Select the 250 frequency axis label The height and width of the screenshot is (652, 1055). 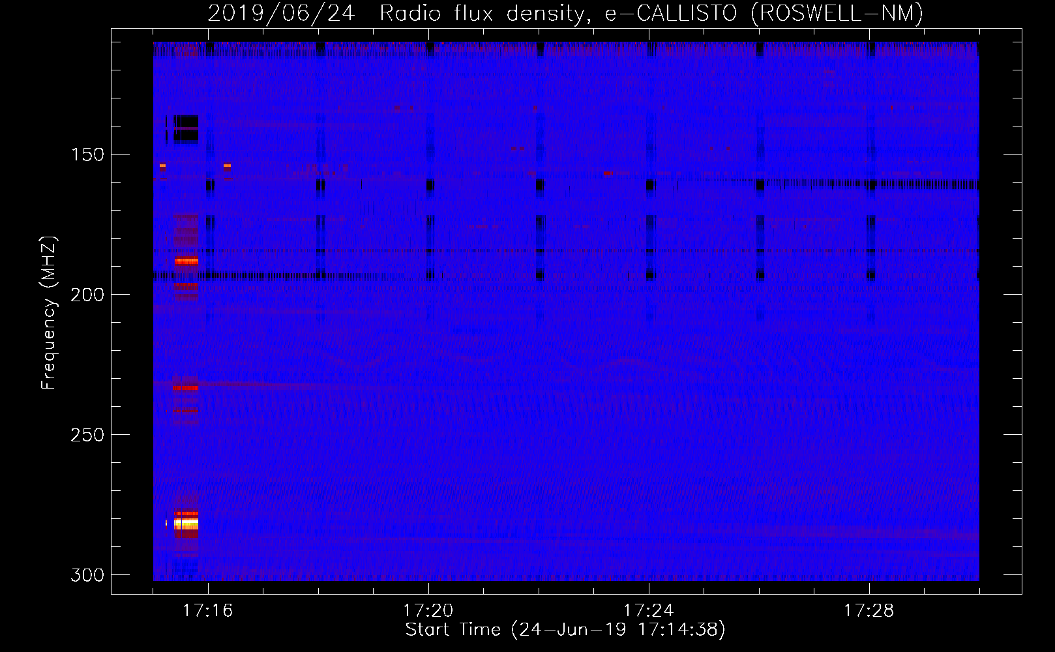86,435
